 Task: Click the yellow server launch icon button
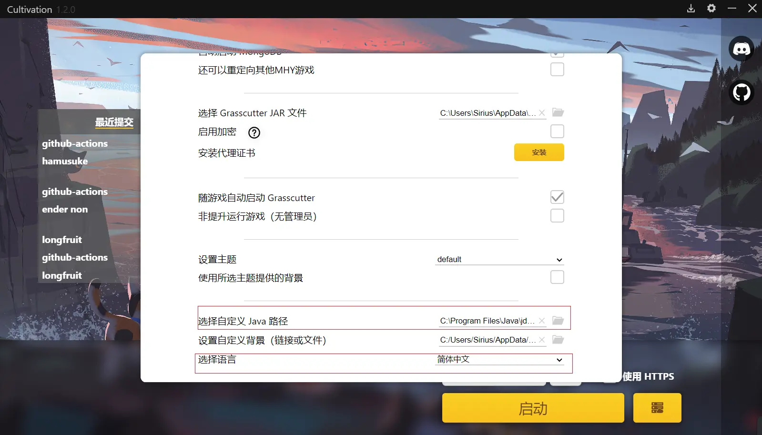pos(657,408)
